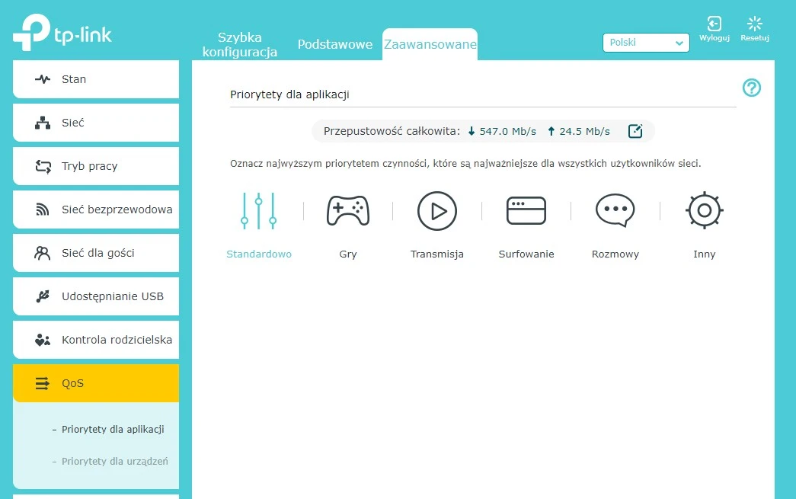Open the Polski language dropdown
This screenshot has width=796, height=499.
point(646,43)
